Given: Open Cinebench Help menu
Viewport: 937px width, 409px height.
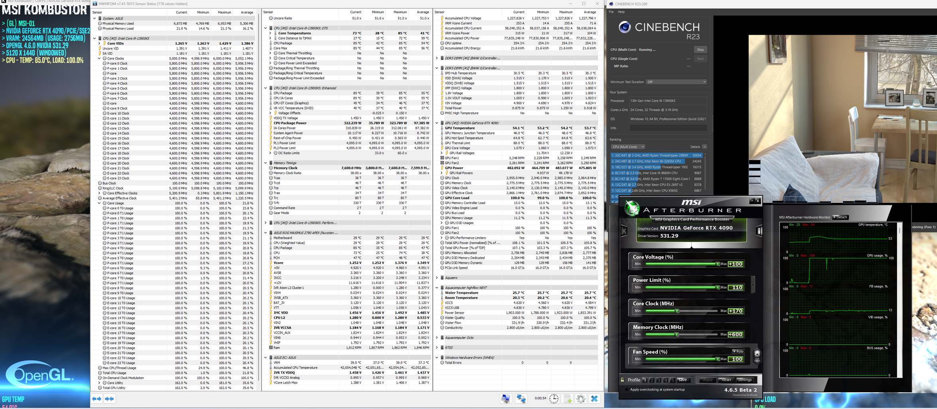Looking at the screenshot, I should [x=621, y=12].
